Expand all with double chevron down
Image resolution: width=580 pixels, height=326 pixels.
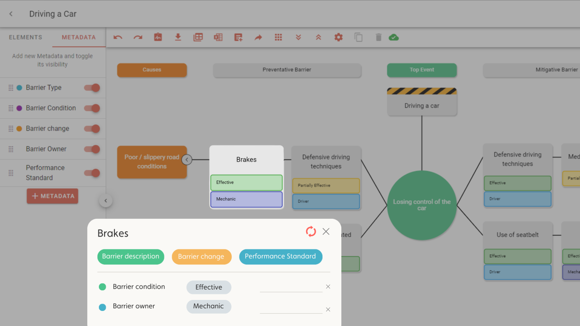coord(298,37)
